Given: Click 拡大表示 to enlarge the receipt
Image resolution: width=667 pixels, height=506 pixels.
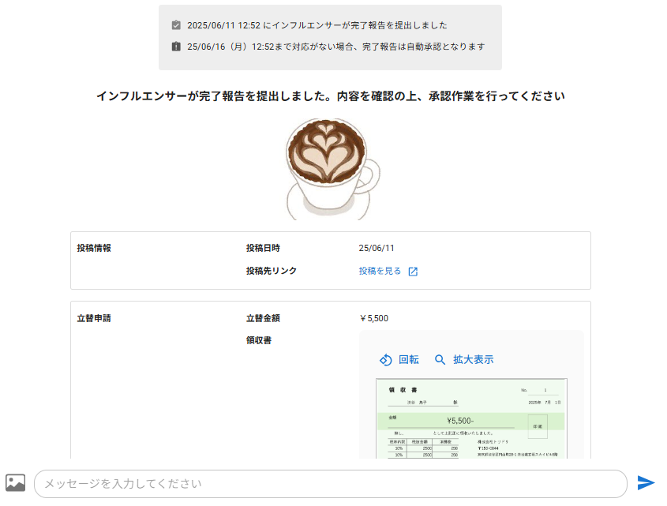Looking at the screenshot, I should (x=473, y=359).
